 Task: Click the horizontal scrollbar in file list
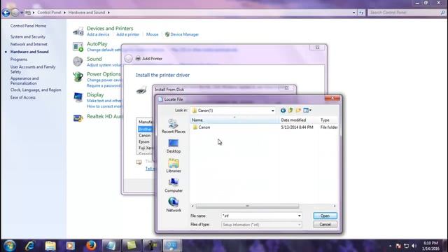(247, 206)
